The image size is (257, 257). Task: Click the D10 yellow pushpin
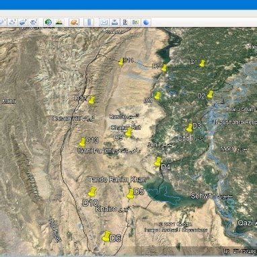92,192
